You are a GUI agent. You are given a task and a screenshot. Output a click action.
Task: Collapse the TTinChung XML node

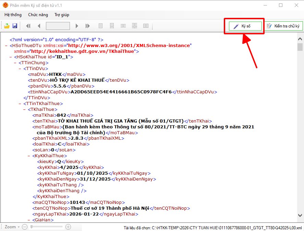click(x=15, y=63)
